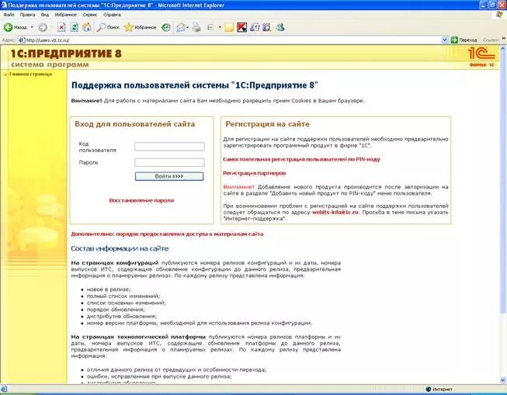Screen dimensions: 507x395
Task: Click the scroll up arrow of page scrollbar
Action: (x=503, y=48)
